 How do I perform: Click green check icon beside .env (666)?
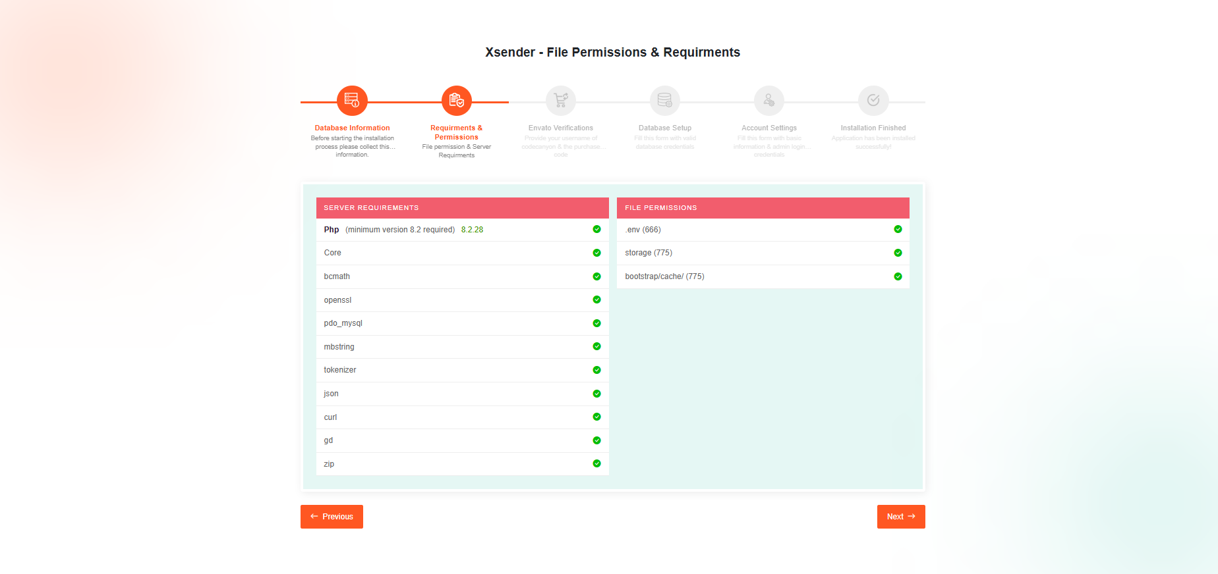click(898, 229)
